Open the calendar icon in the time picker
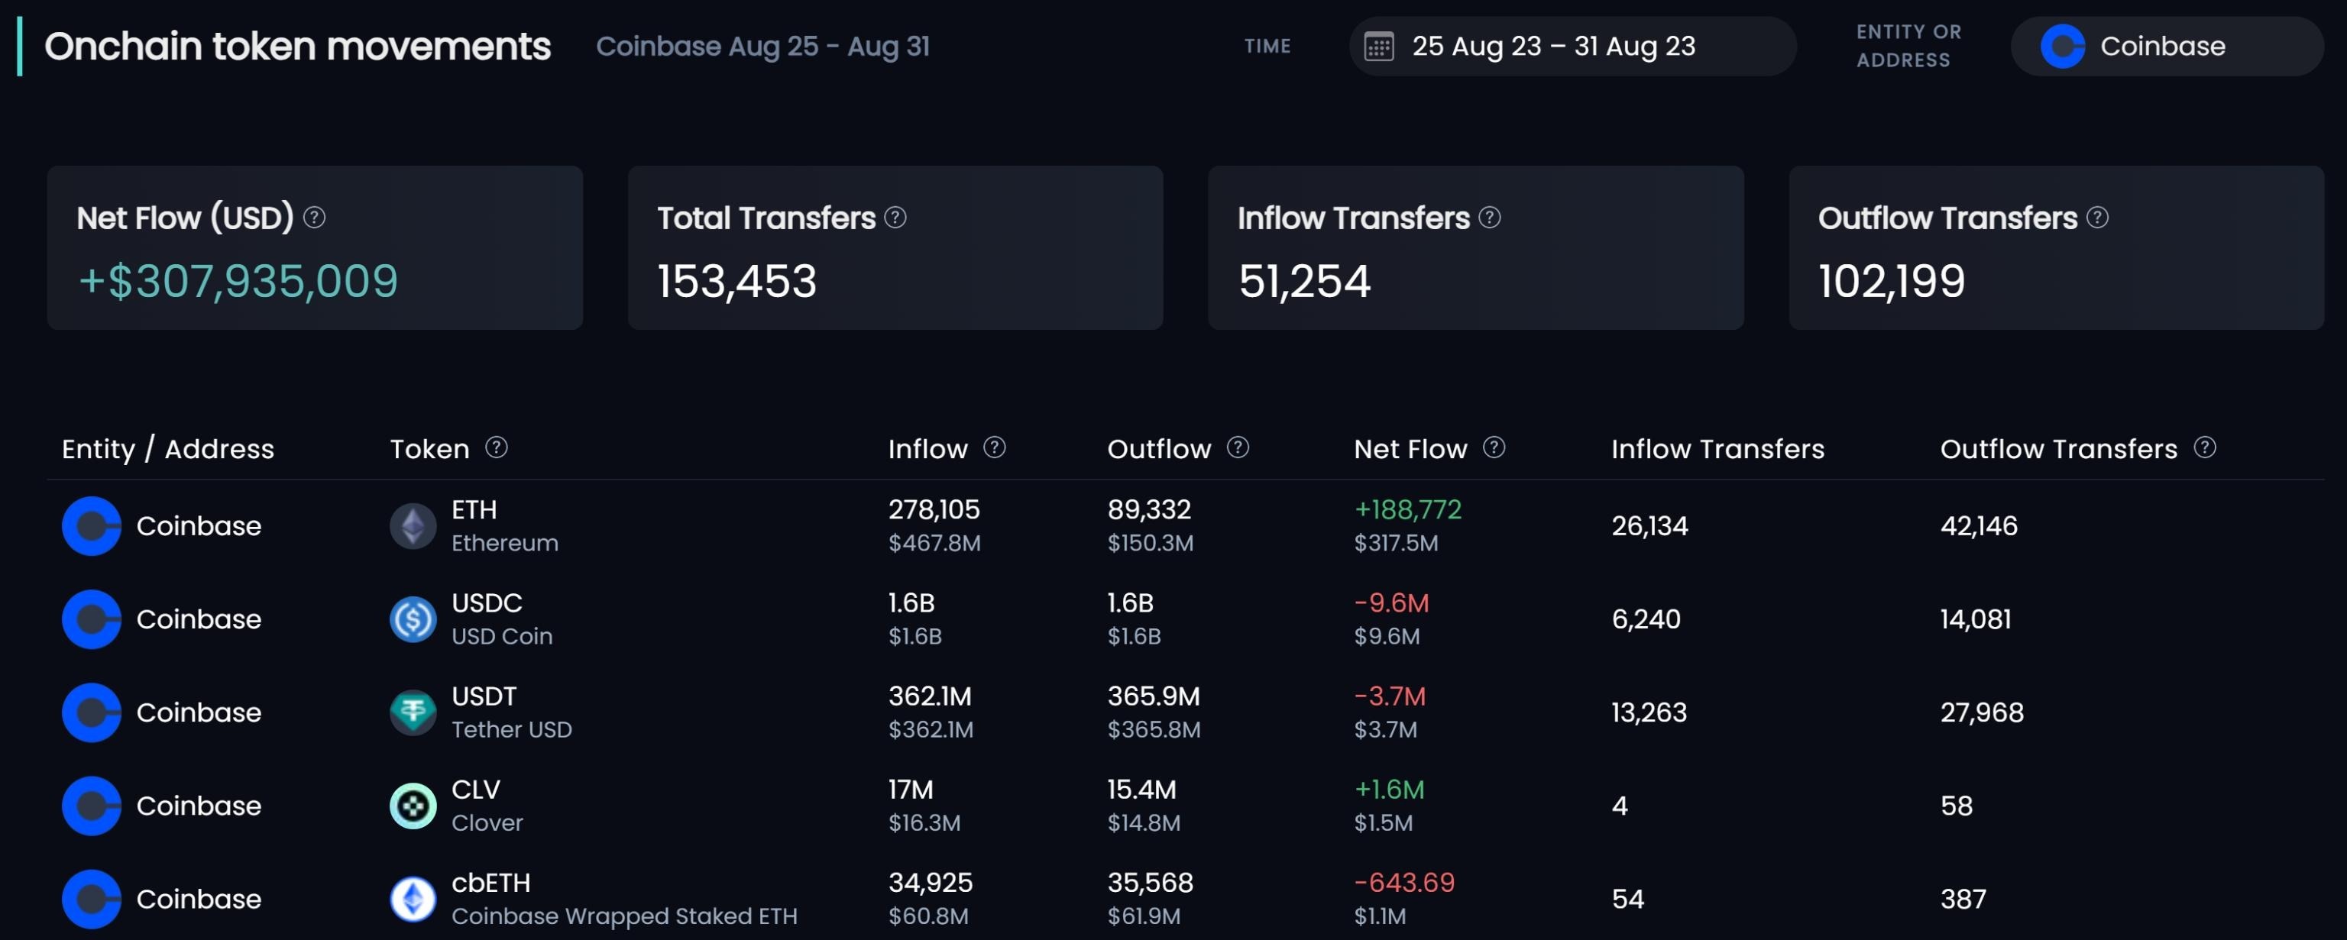The height and width of the screenshot is (940, 2347). 1378,47
